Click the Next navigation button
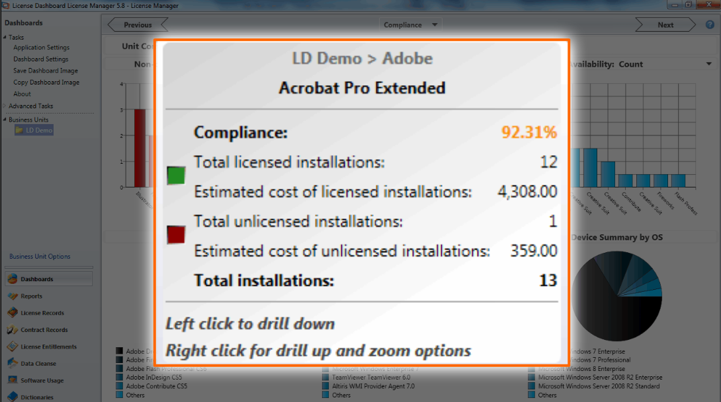Image resolution: width=721 pixels, height=402 pixels. coord(665,25)
